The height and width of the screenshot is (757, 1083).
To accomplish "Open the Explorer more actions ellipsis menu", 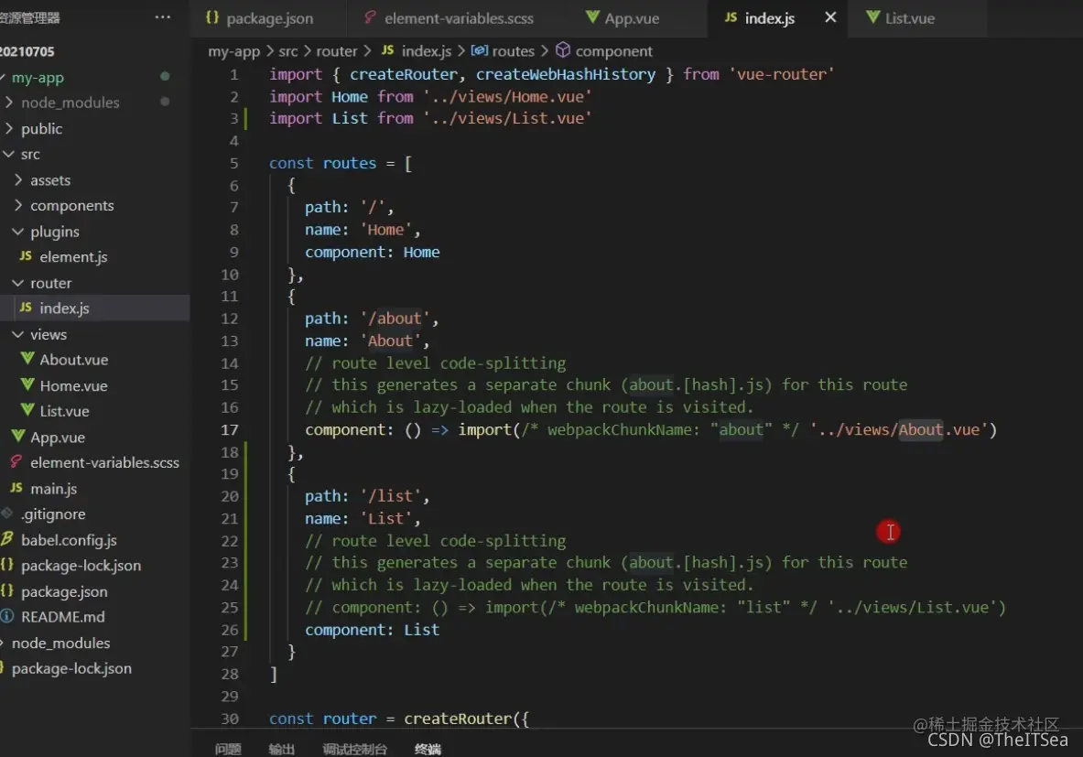I will coord(162,17).
